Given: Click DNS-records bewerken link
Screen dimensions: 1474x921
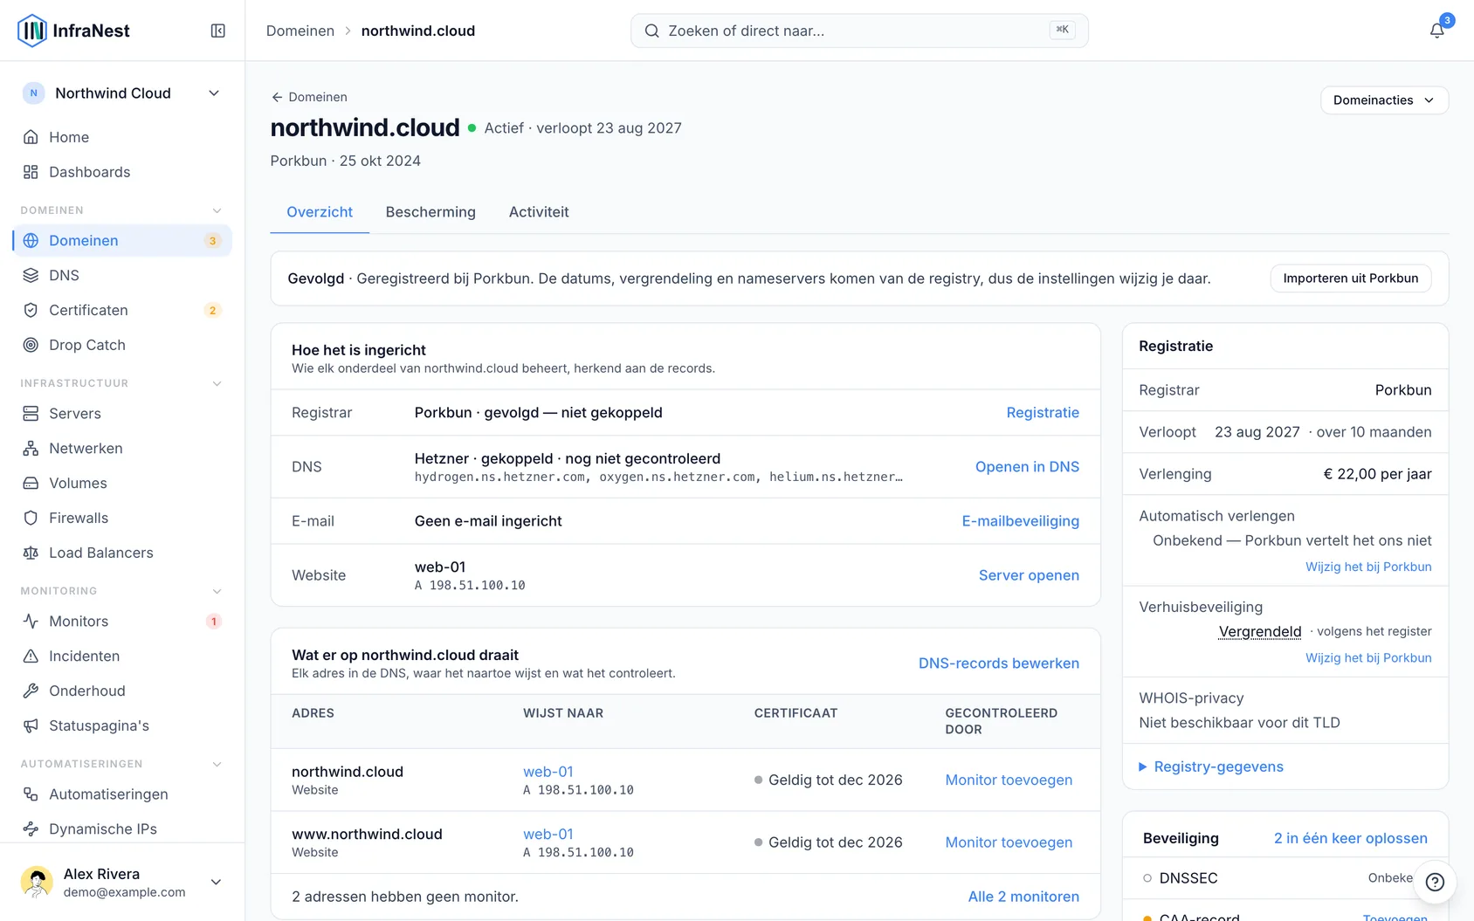Looking at the screenshot, I should pyautogui.click(x=998, y=663).
